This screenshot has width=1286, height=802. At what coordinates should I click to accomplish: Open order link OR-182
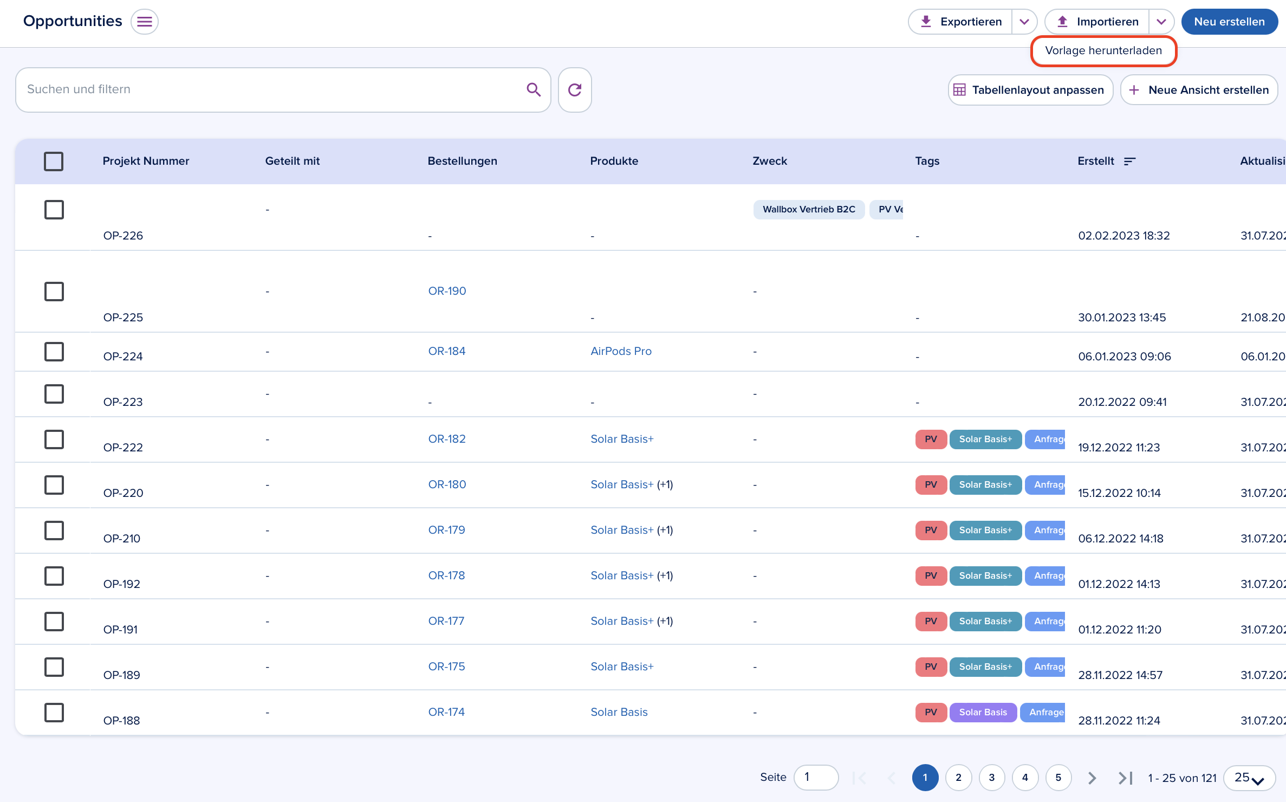click(x=447, y=439)
